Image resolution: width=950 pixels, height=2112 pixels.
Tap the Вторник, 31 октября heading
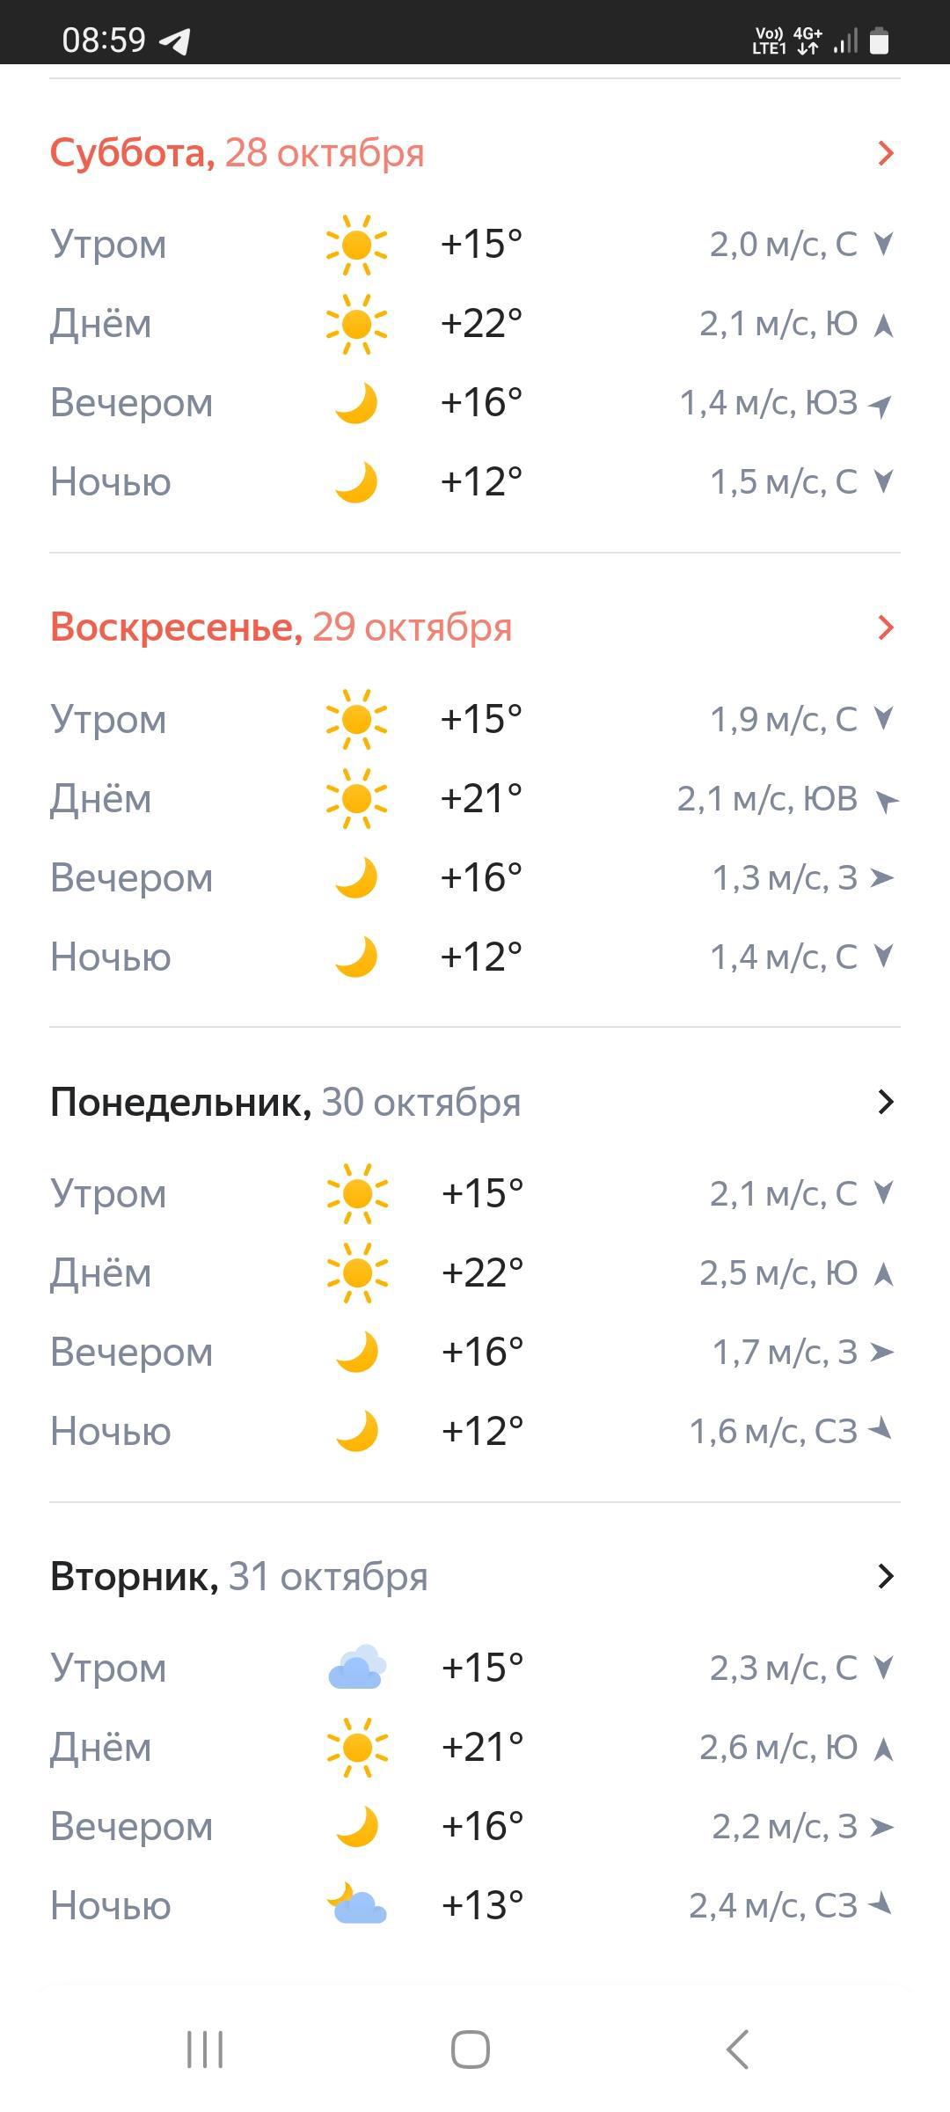(238, 1576)
